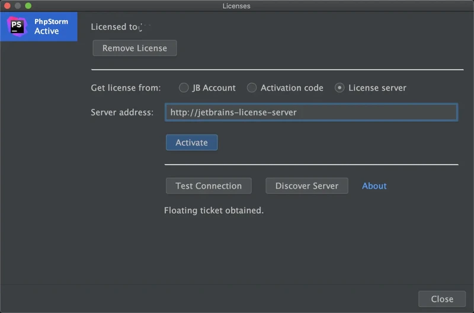Click the Discover Server button

(306, 186)
